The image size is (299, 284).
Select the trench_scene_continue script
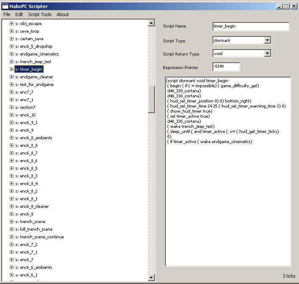pyautogui.click(x=42, y=237)
